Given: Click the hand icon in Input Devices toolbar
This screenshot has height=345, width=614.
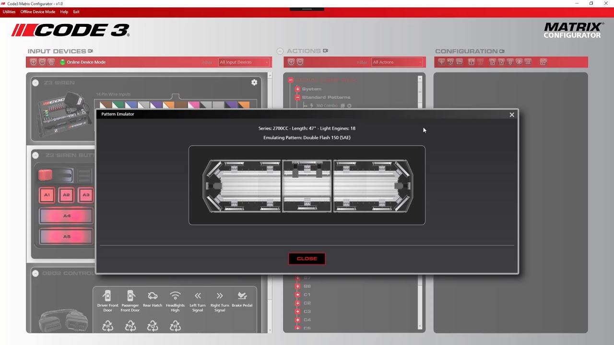Looking at the screenshot, I should coord(51,62).
